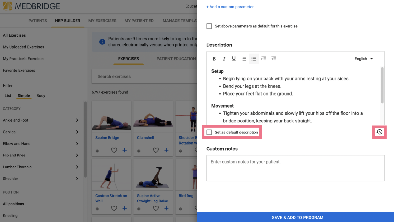Open the My Patient Ed. tab

(139, 21)
